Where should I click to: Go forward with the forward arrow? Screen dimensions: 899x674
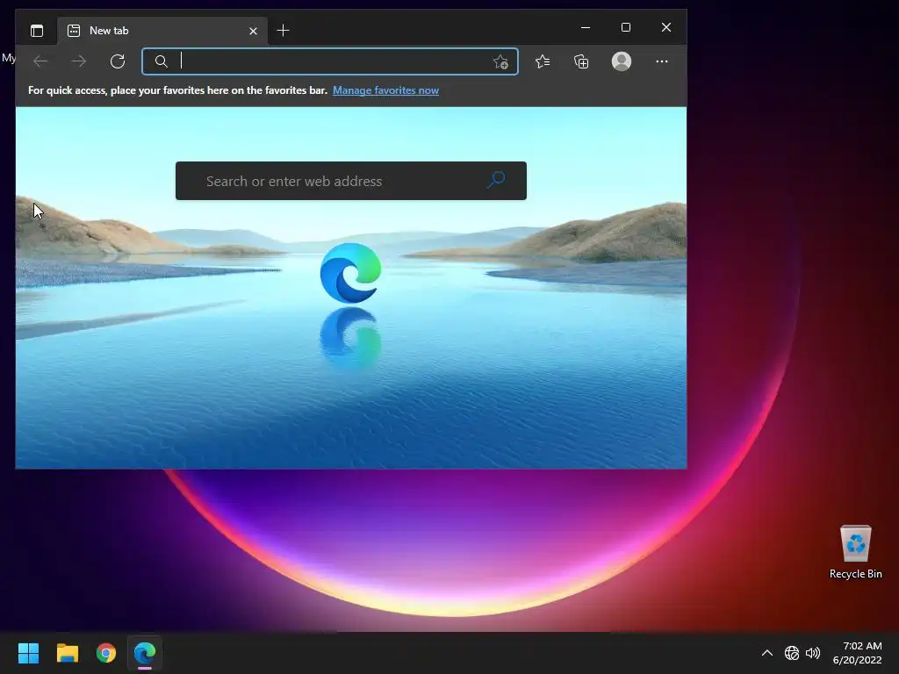(x=78, y=61)
